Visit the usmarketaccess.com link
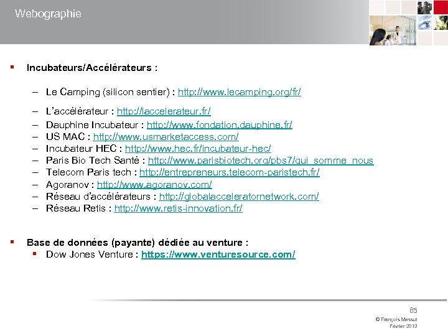The height and width of the screenshot is (336, 448). click(166, 137)
